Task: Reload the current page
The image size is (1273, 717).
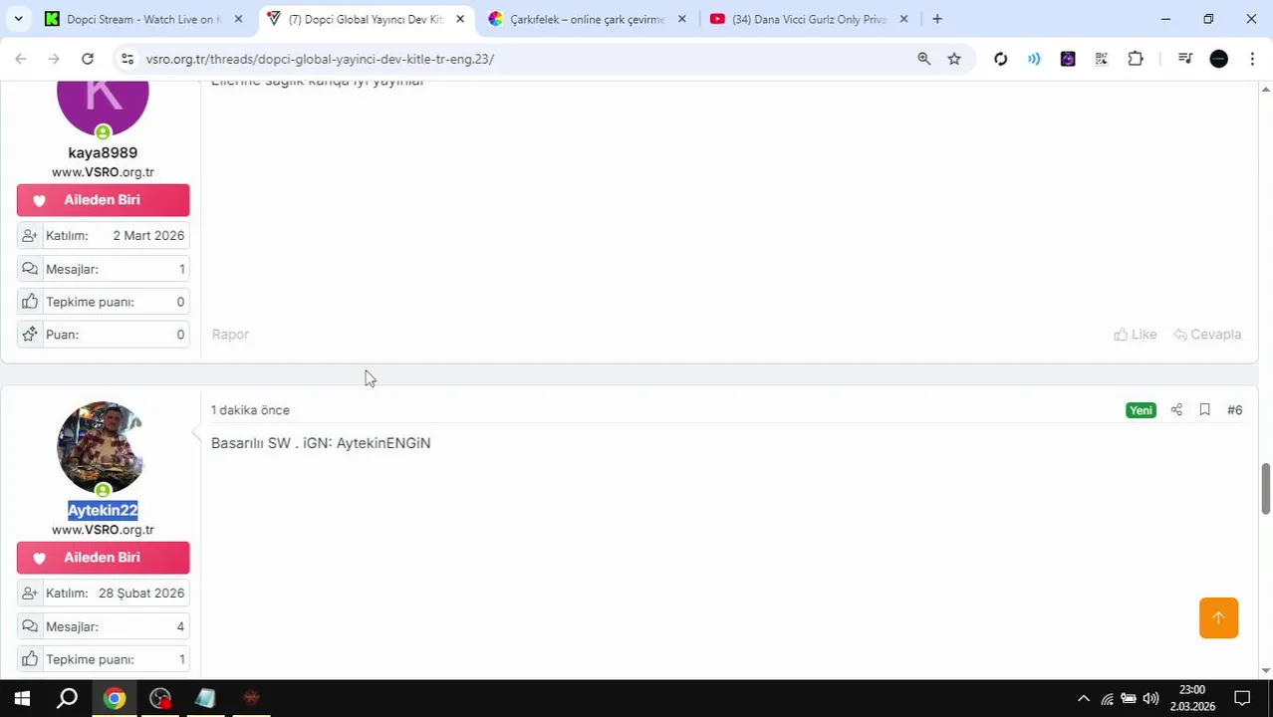Action: point(88,59)
